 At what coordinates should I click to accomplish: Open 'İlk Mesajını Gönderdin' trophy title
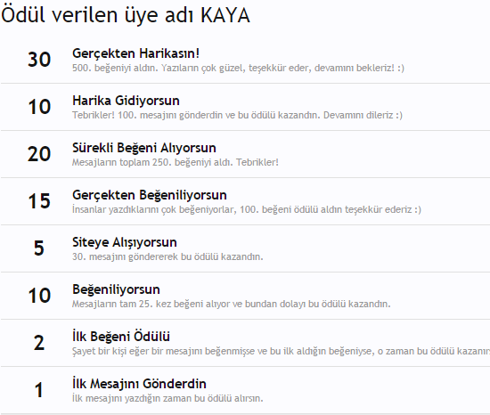(139, 384)
